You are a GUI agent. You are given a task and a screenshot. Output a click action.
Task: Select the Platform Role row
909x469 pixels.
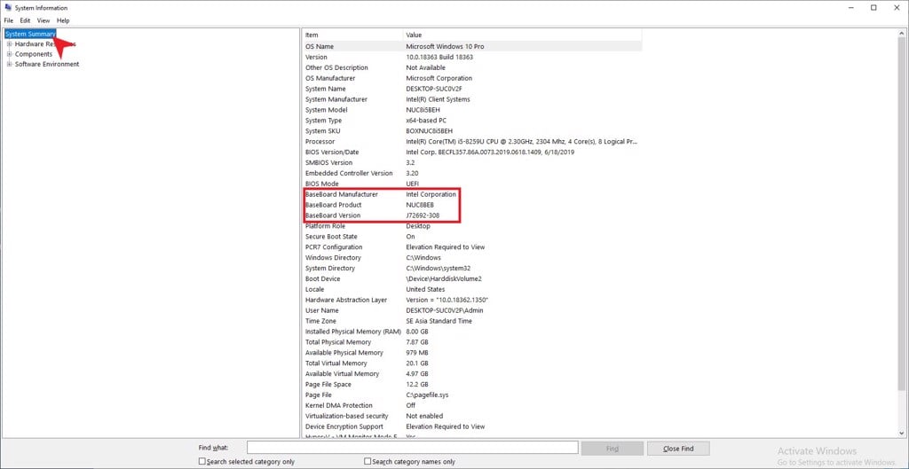pos(472,226)
